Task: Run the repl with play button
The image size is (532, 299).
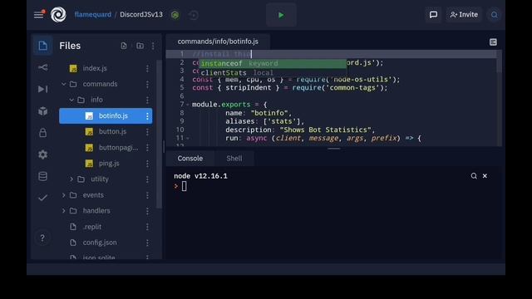Action: (x=281, y=15)
